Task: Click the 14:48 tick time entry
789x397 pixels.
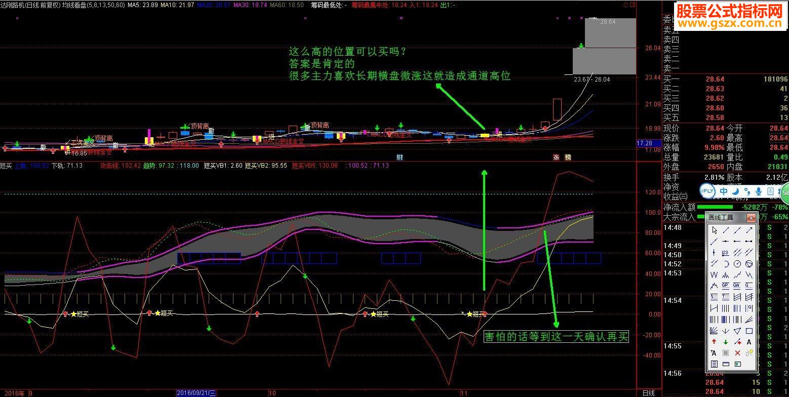Action: click(x=673, y=228)
